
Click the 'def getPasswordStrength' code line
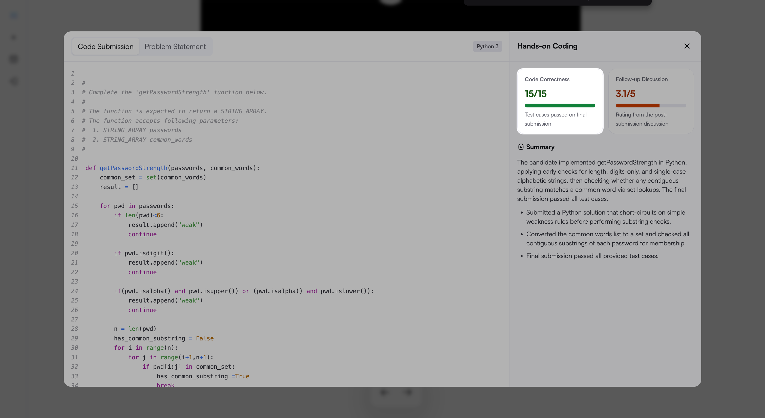pyautogui.click(x=172, y=168)
